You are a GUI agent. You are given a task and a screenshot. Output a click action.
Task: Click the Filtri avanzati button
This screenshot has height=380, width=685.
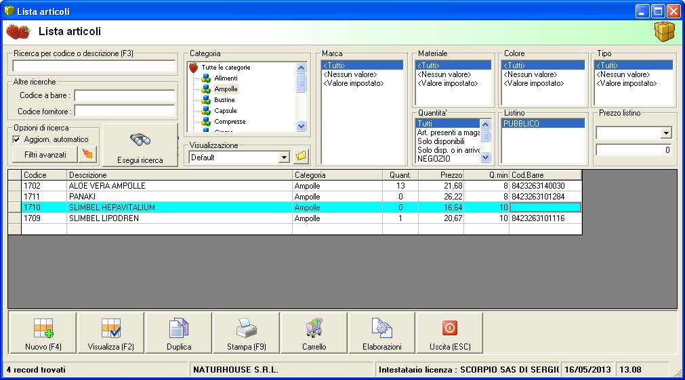(45, 155)
